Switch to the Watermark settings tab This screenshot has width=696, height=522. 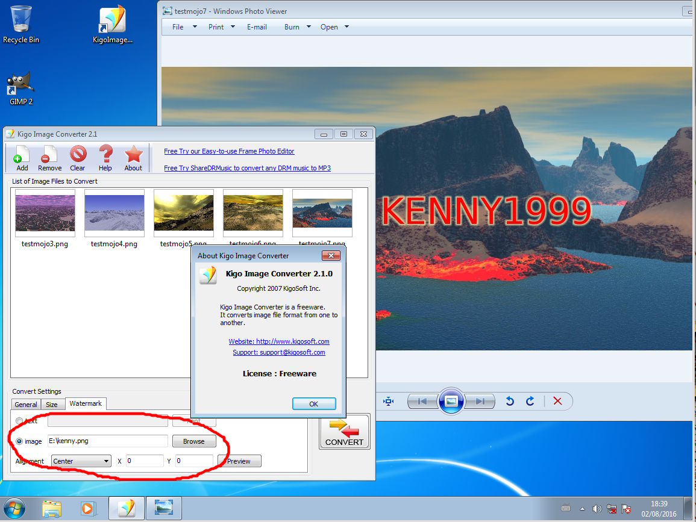point(86,403)
